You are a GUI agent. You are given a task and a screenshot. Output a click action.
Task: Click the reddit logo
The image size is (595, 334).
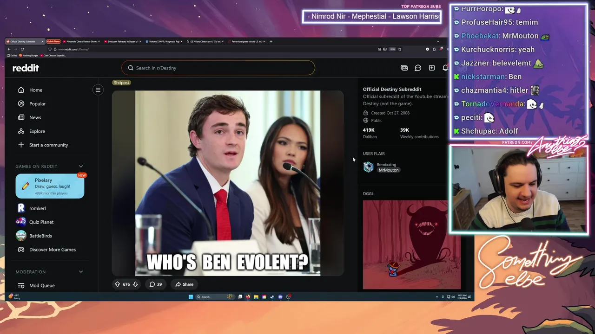click(x=26, y=68)
